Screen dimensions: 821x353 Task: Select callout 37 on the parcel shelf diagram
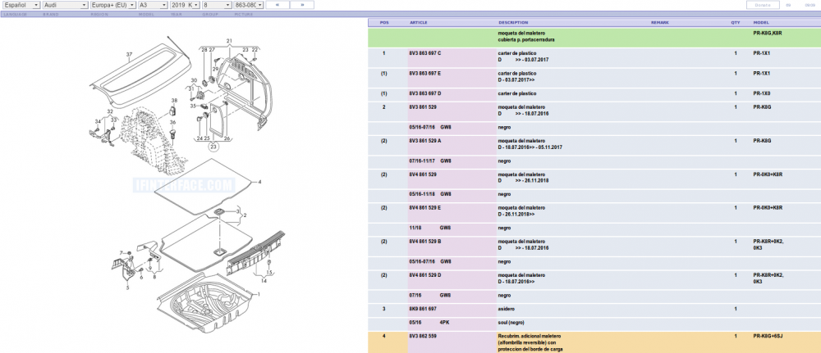pyautogui.click(x=129, y=54)
